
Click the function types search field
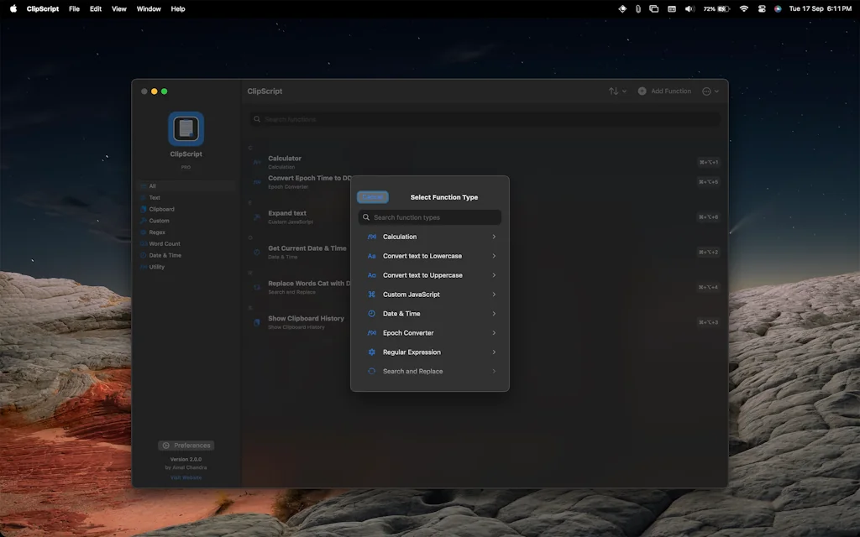[429, 216]
